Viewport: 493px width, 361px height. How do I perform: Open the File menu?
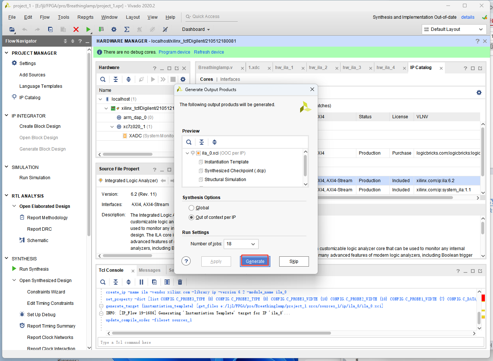12,17
